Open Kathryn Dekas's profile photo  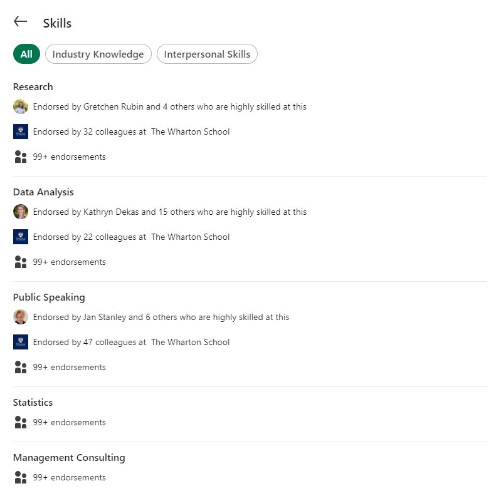[x=21, y=212]
